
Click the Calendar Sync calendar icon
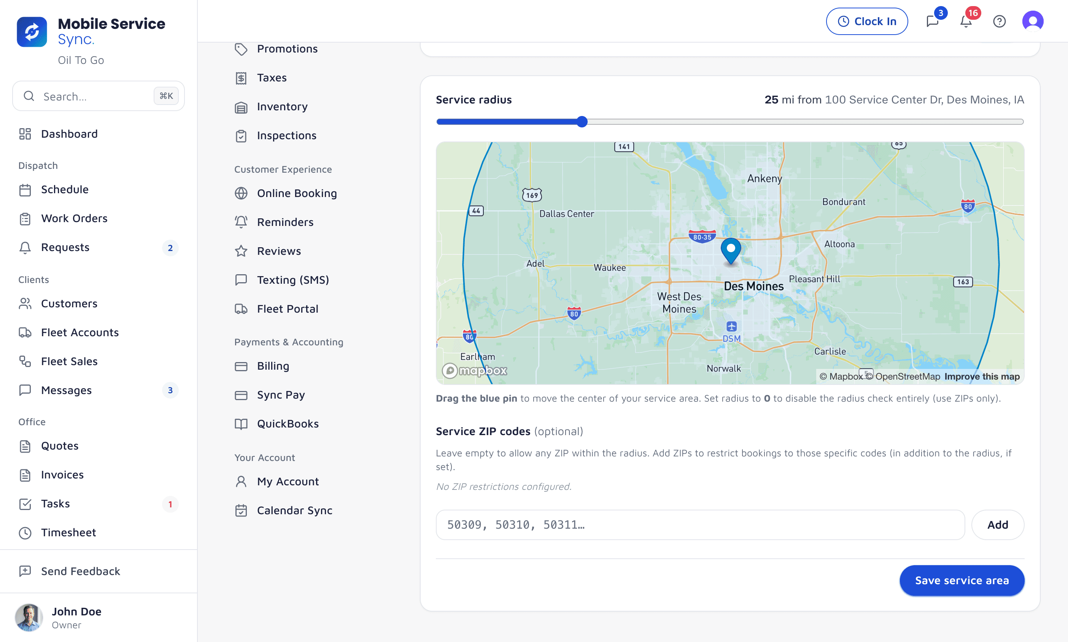[241, 510]
